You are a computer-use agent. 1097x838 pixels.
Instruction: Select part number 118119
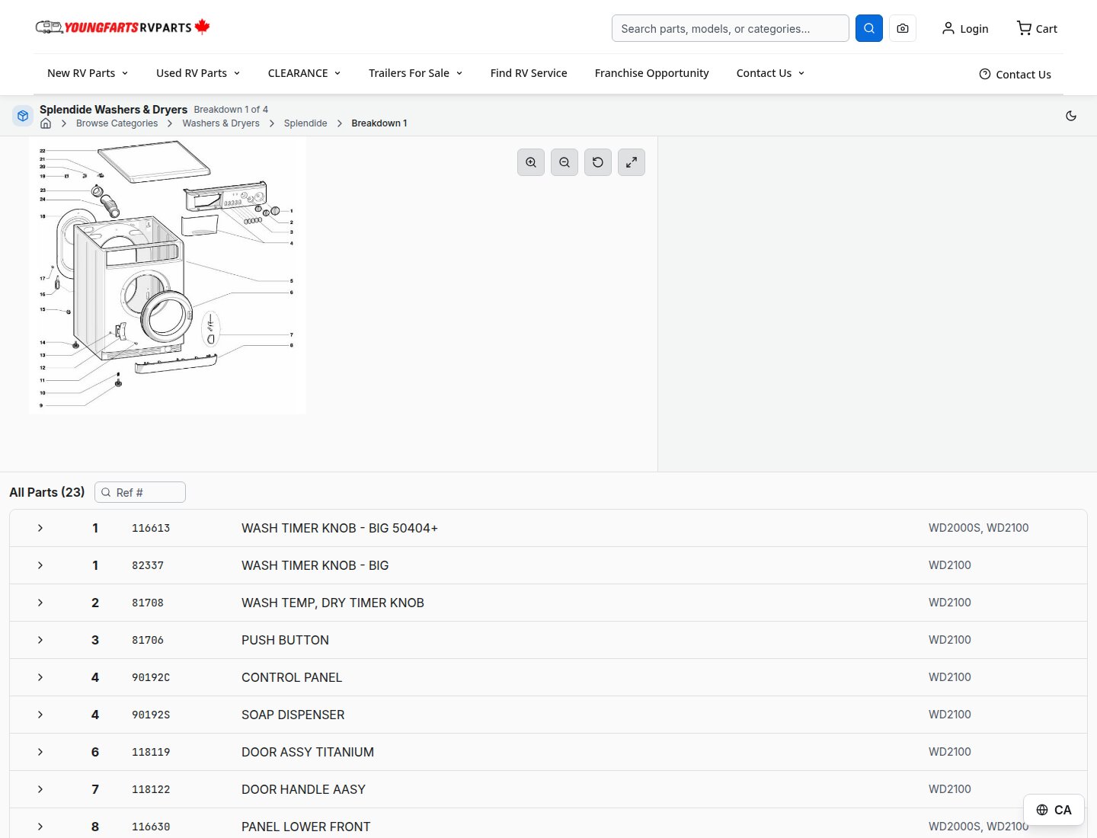(x=151, y=752)
